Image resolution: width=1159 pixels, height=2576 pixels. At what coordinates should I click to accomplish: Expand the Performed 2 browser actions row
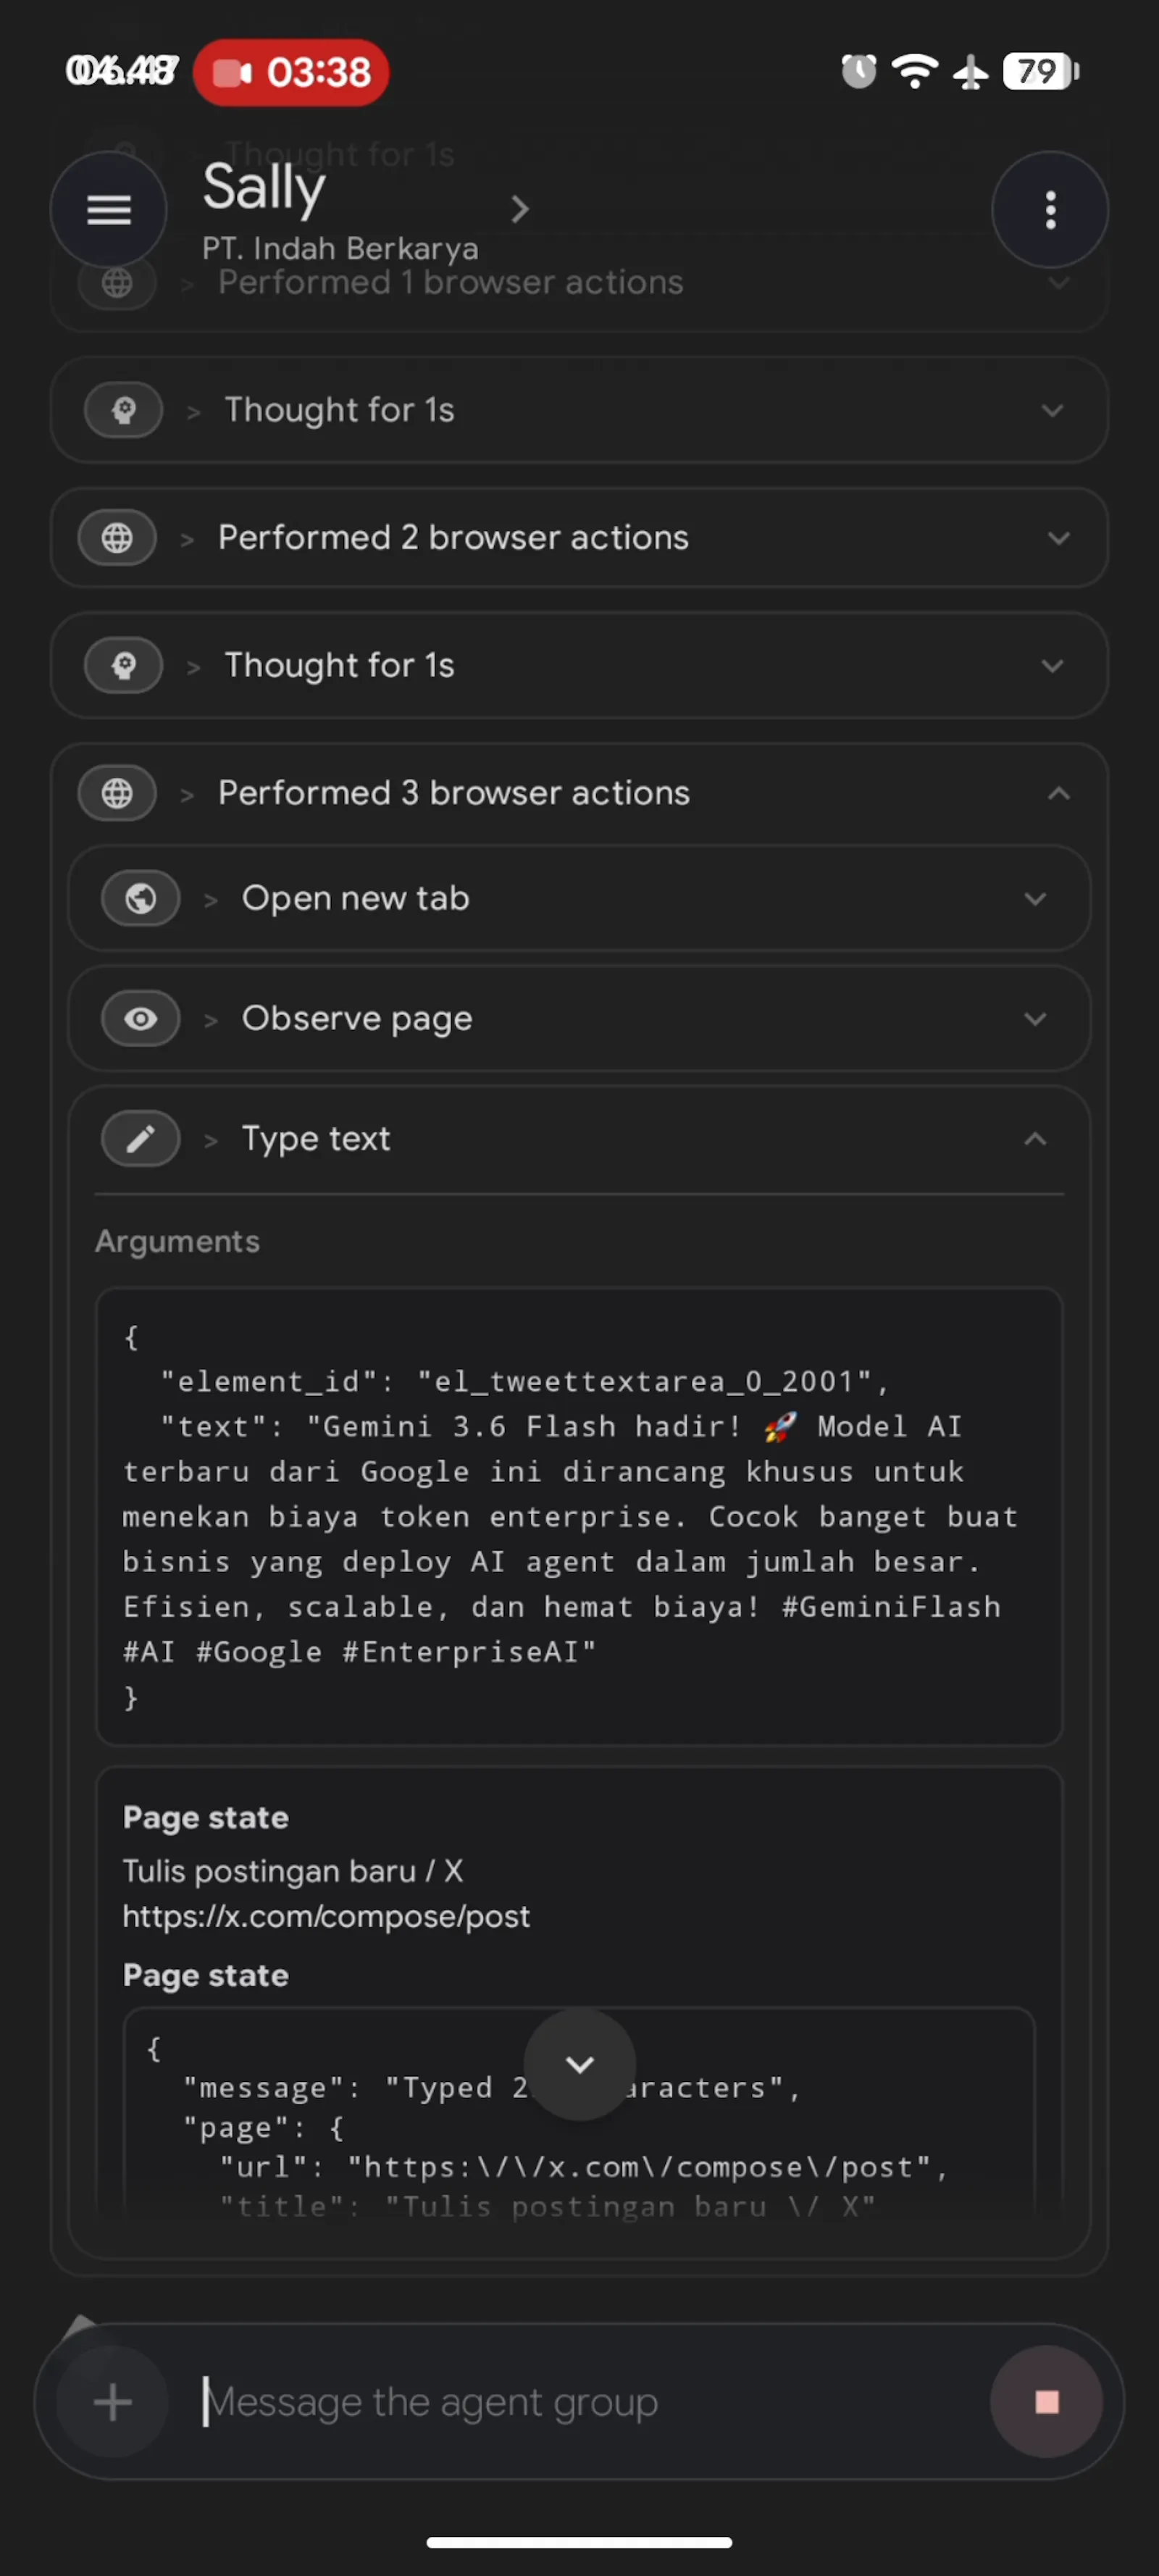point(579,538)
